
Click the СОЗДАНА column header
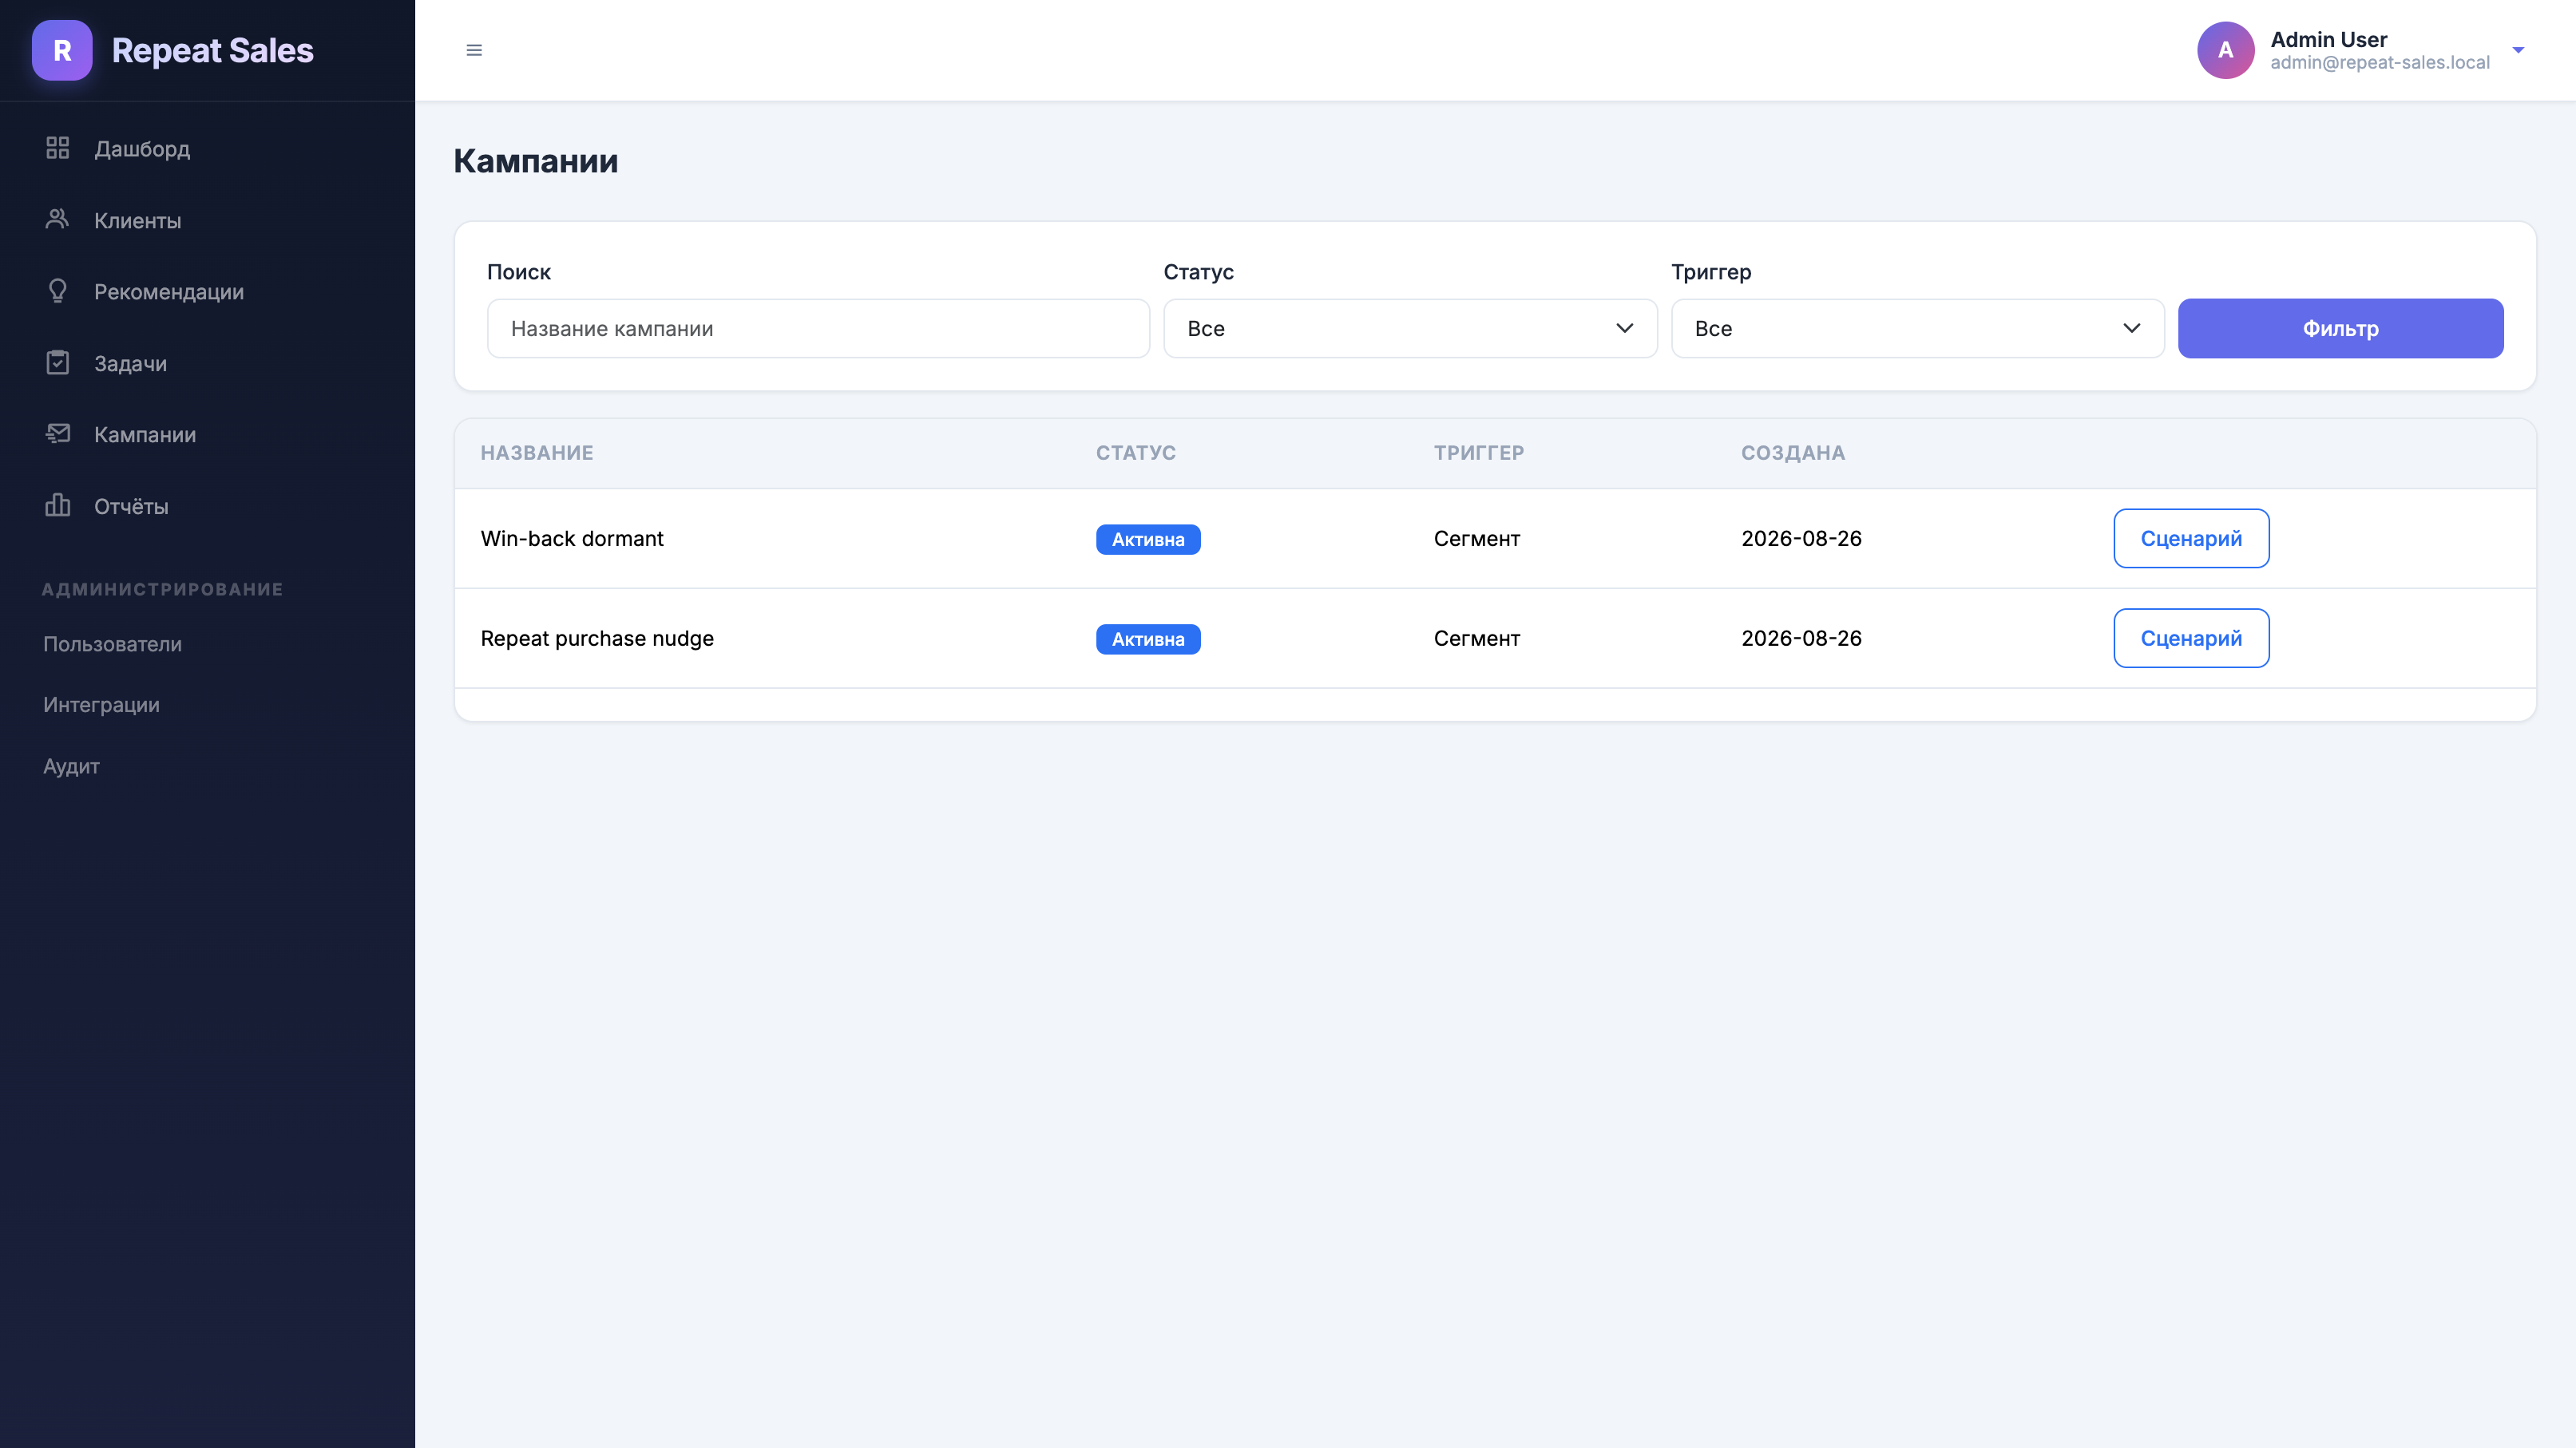coord(1793,453)
